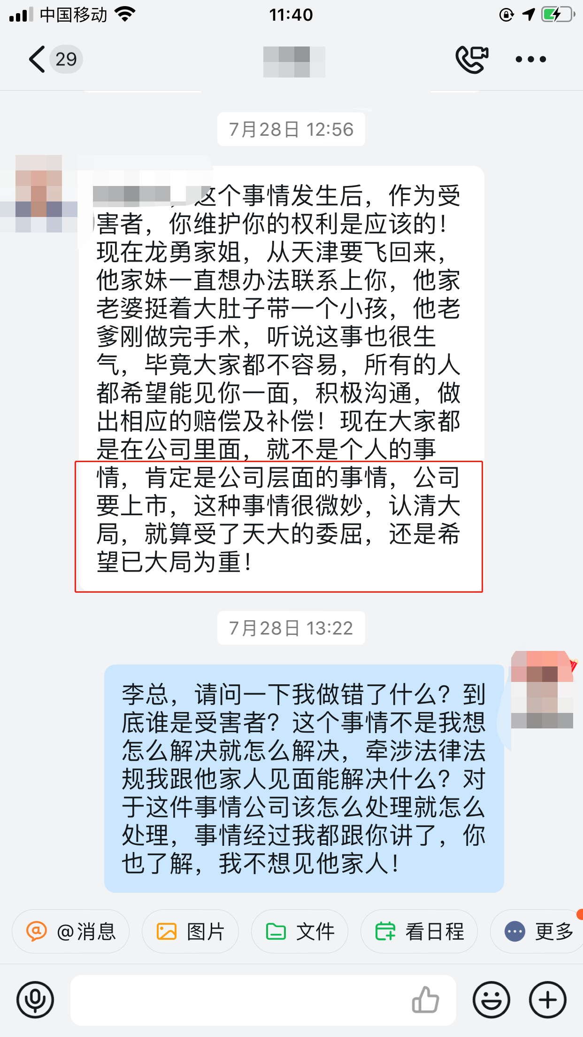This screenshot has height=1037, width=583.
Task: Open the emoji picker
Action: [x=491, y=1000]
